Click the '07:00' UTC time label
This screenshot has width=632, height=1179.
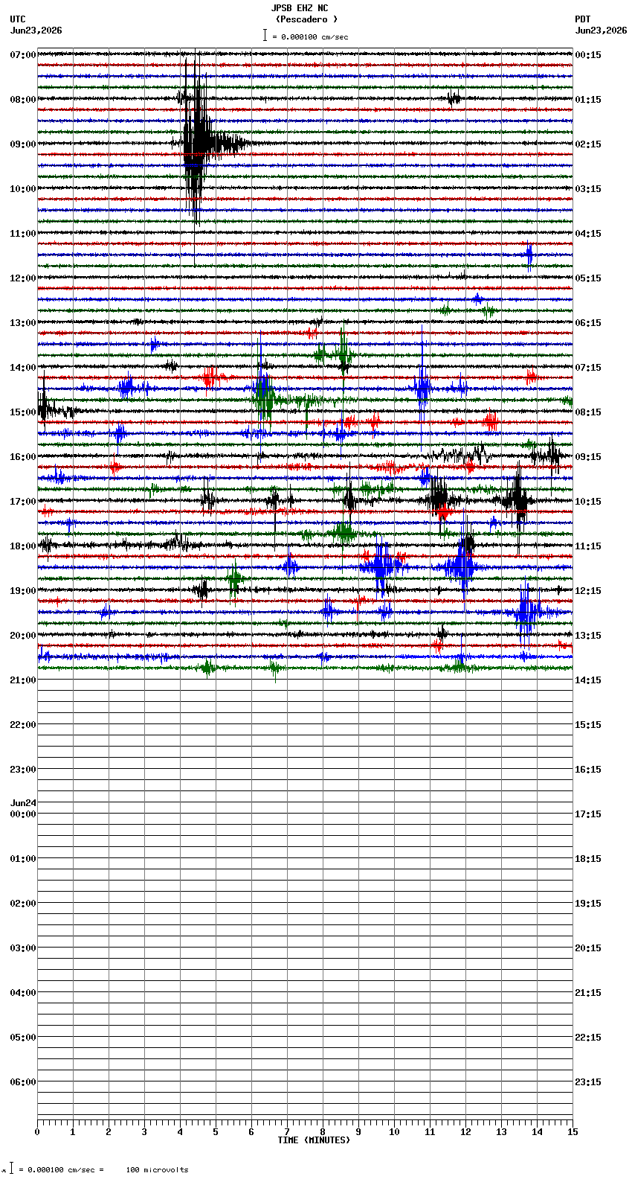click(x=23, y=55)
